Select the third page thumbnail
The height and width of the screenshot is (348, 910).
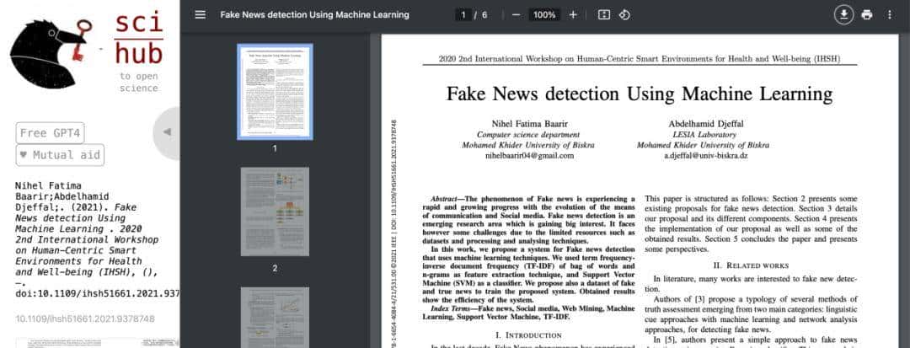point(275,318)
